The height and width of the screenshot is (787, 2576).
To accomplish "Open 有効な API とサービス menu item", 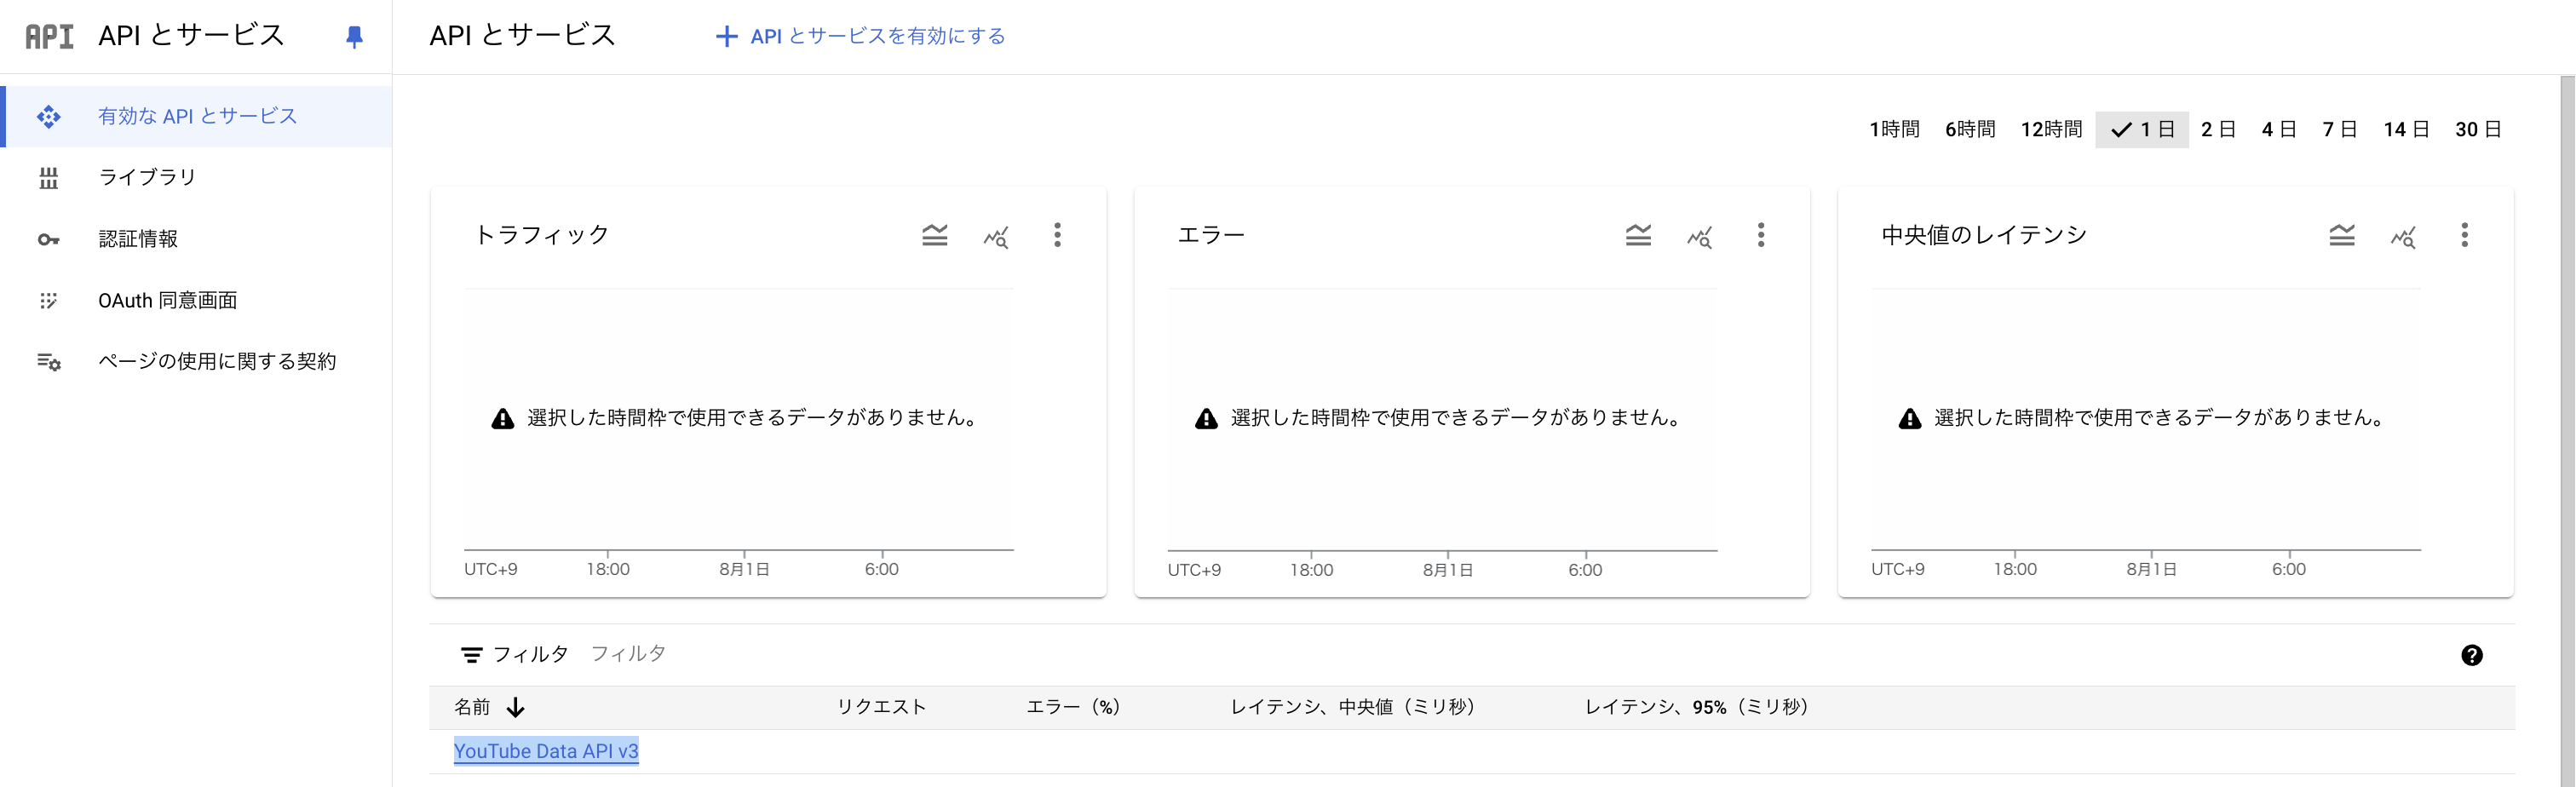I will pos(196,117).
